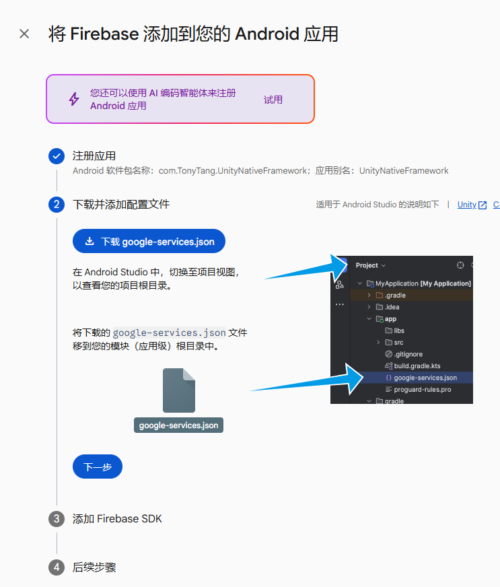Click the inline google-services.json code text

point(170,333)
